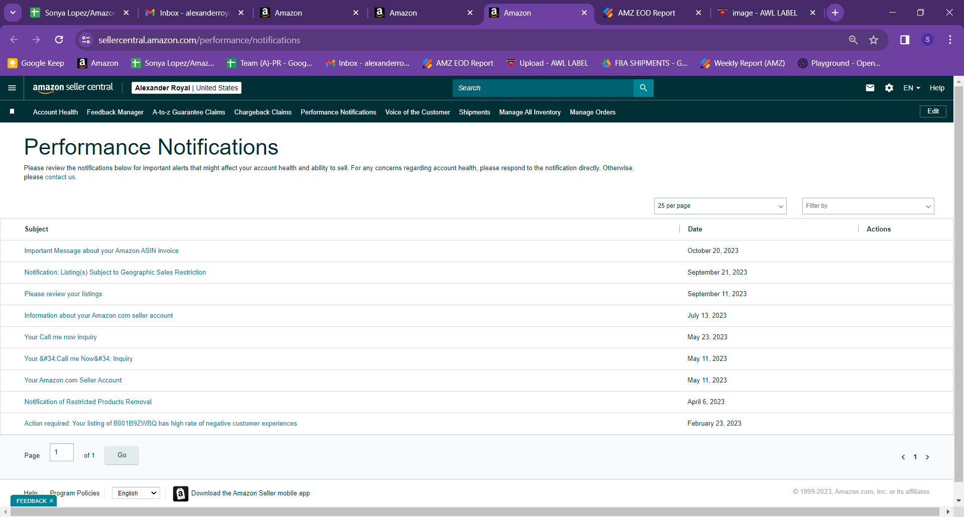Screen dimensions: 964x517
Task: Click the site information icon in address bar
Action: coord(86,40)
